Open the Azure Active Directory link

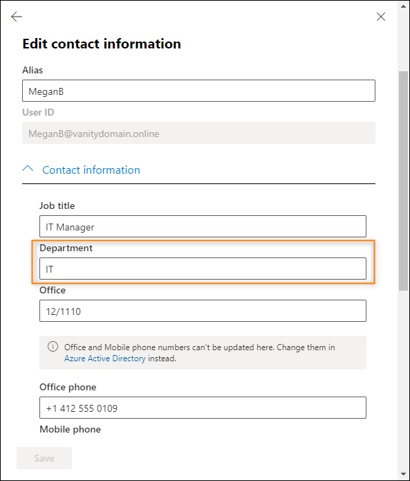[105, 359]
